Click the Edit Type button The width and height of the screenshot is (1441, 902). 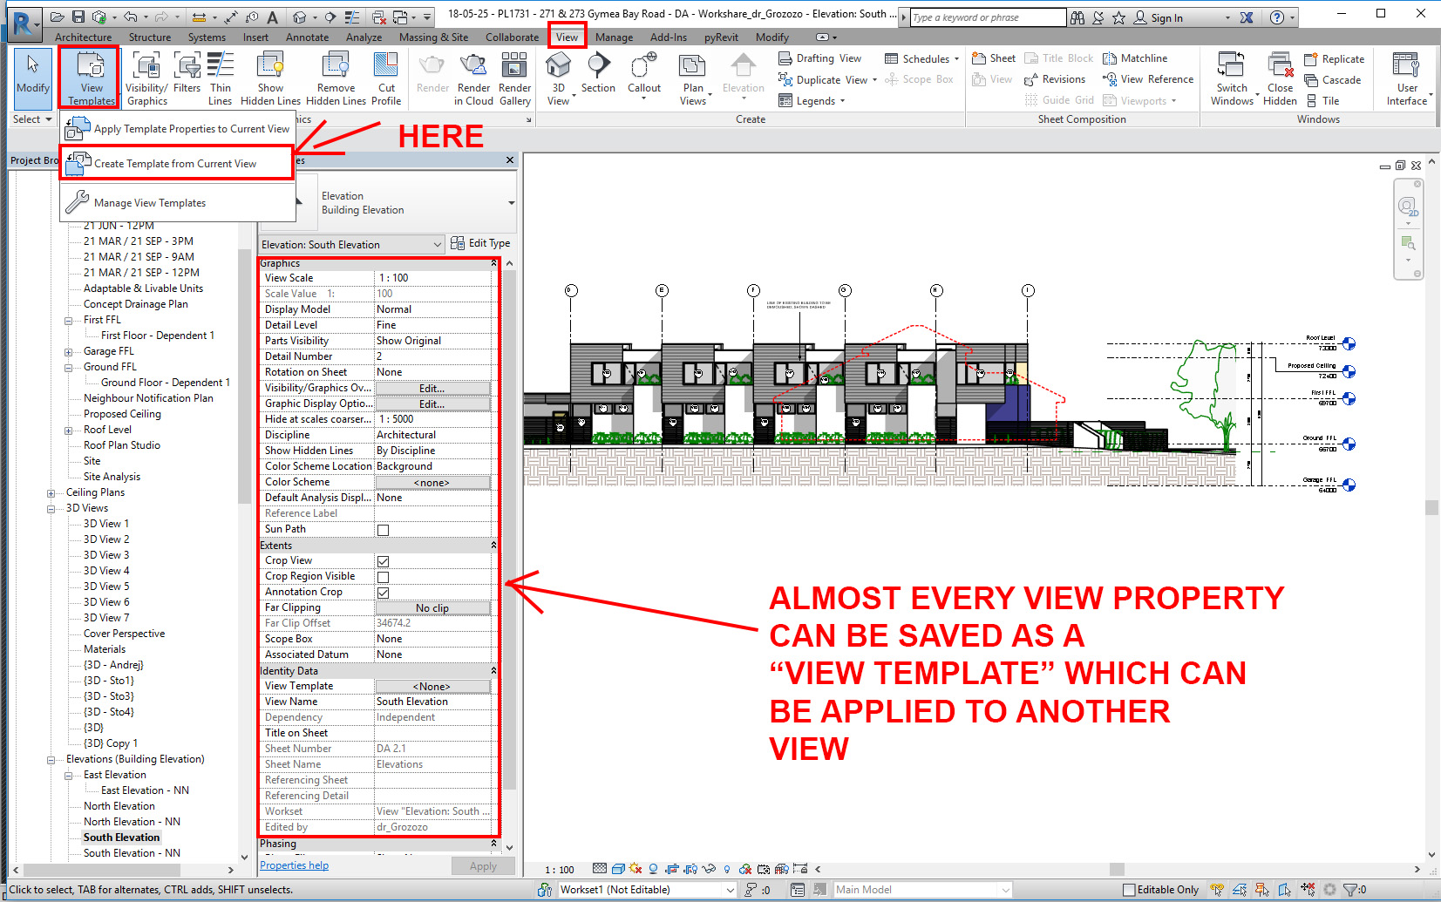(480, 243)
